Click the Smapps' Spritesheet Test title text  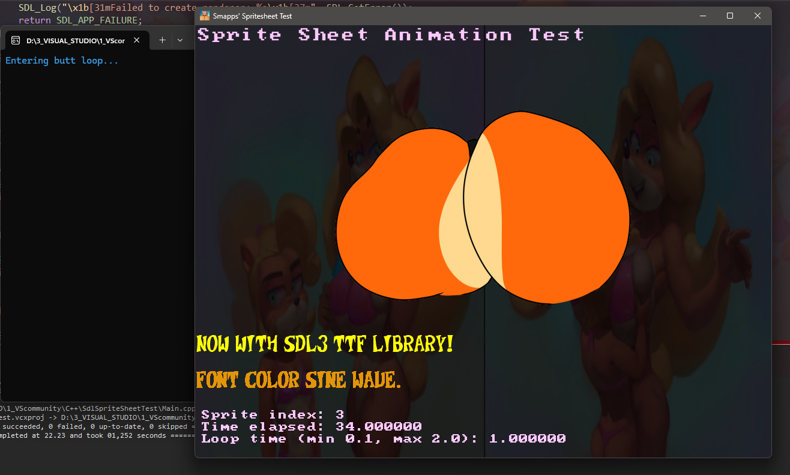tap(253, 16)
